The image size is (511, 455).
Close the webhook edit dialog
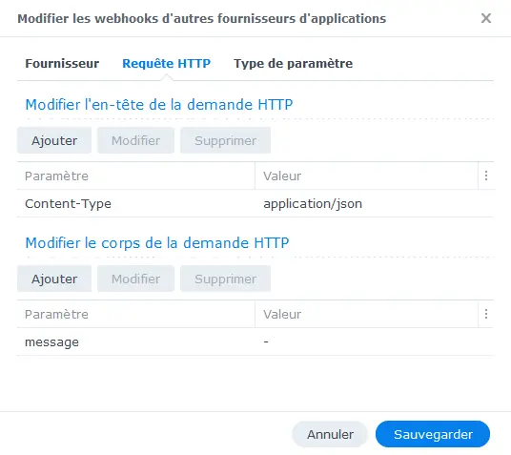486,18
